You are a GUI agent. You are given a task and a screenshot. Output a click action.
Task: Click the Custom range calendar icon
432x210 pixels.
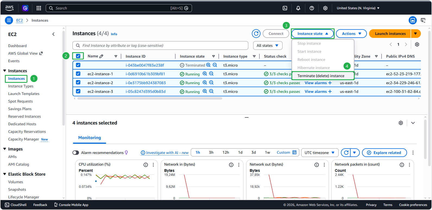point(294,152)
